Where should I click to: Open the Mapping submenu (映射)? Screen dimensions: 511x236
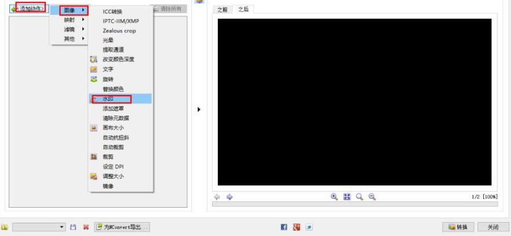pos(69,20)
